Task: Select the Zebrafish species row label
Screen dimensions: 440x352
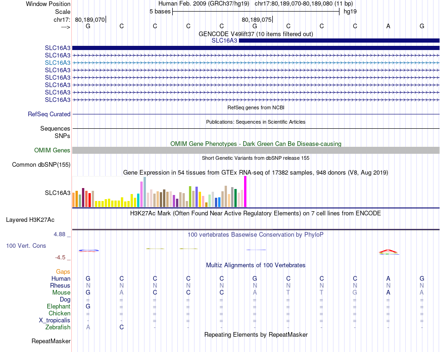Action: point(58,327)
